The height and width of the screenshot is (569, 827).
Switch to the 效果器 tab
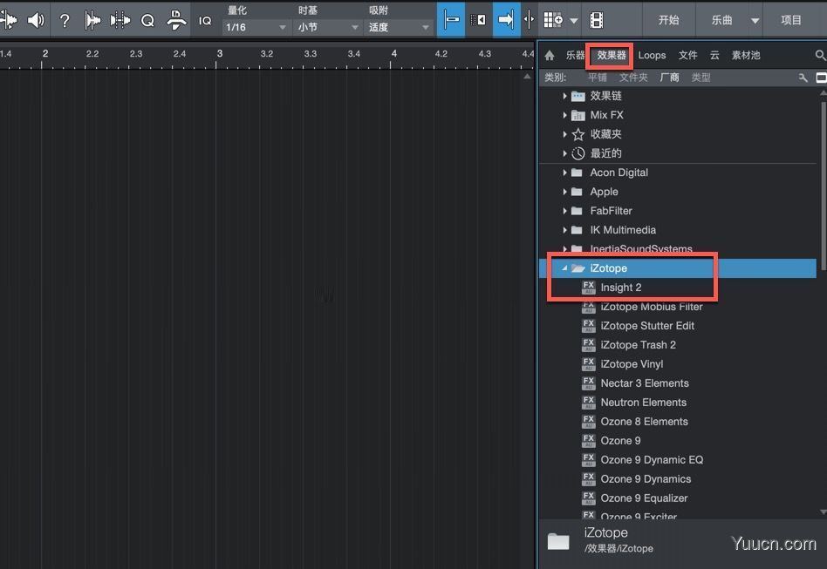pyautogui.click(x=612, y=55)
